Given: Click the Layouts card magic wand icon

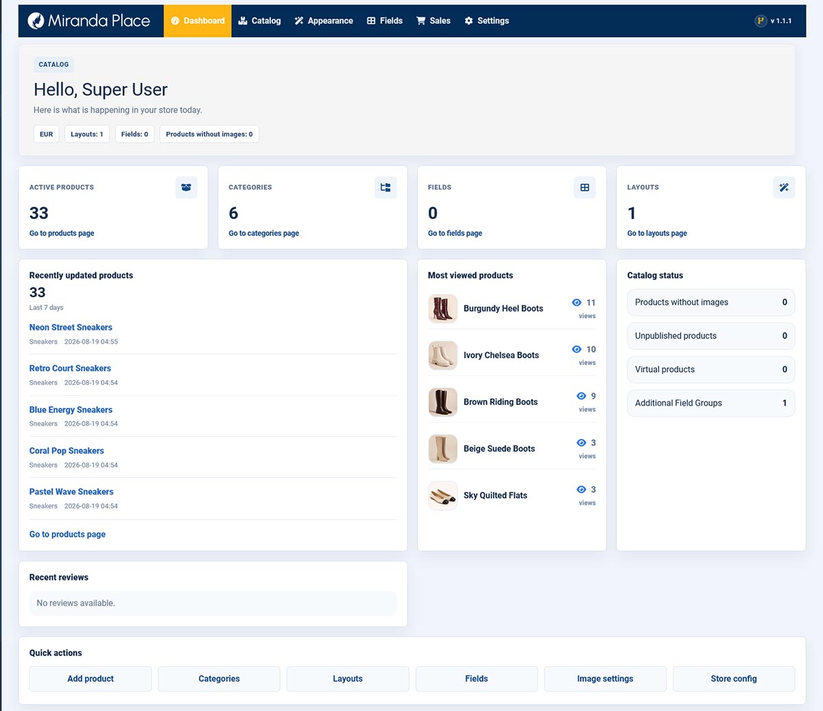Looking at the screenshot, I should coord(784,187).
